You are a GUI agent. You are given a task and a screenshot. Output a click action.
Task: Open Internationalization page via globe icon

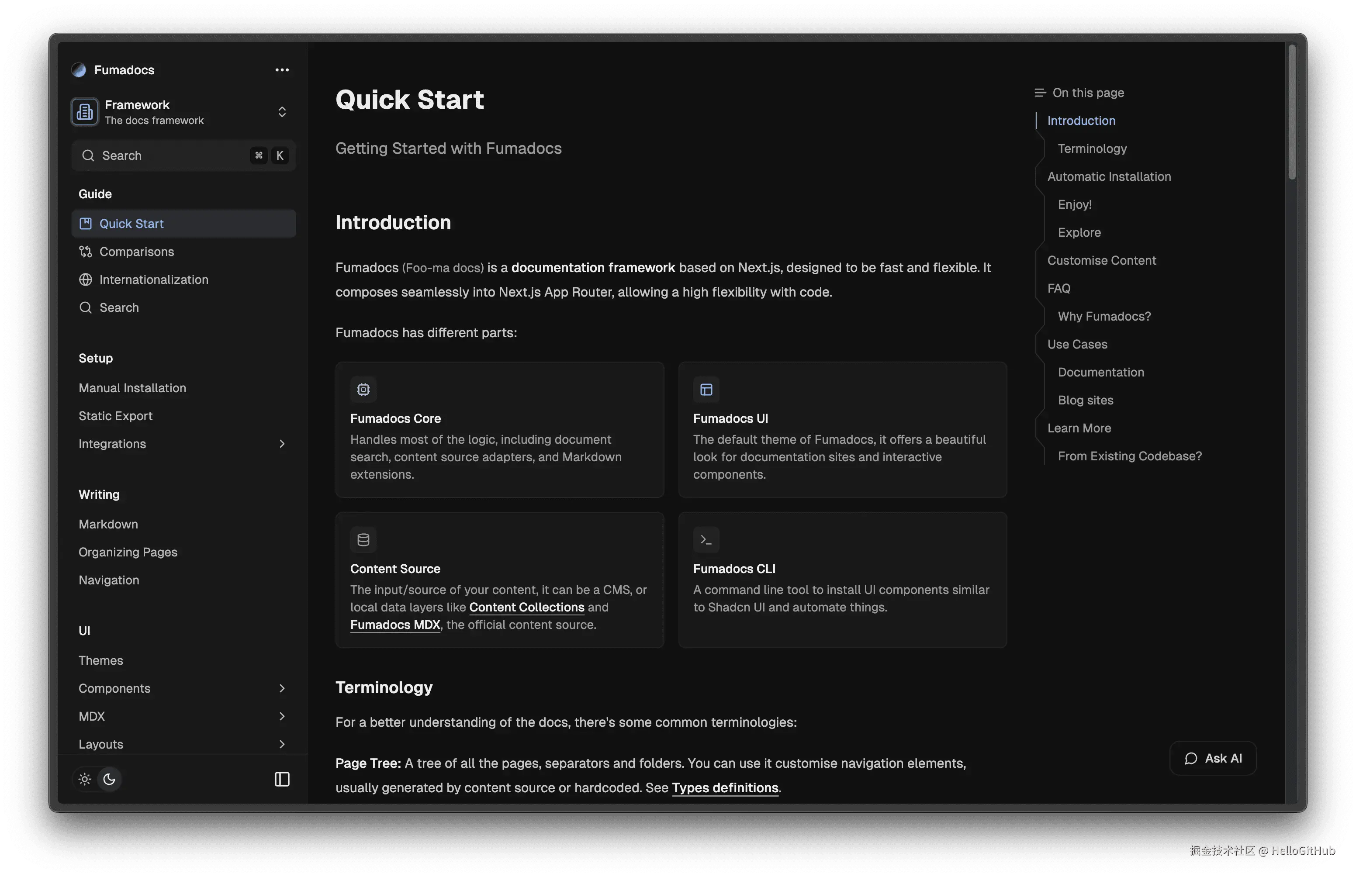86,280
